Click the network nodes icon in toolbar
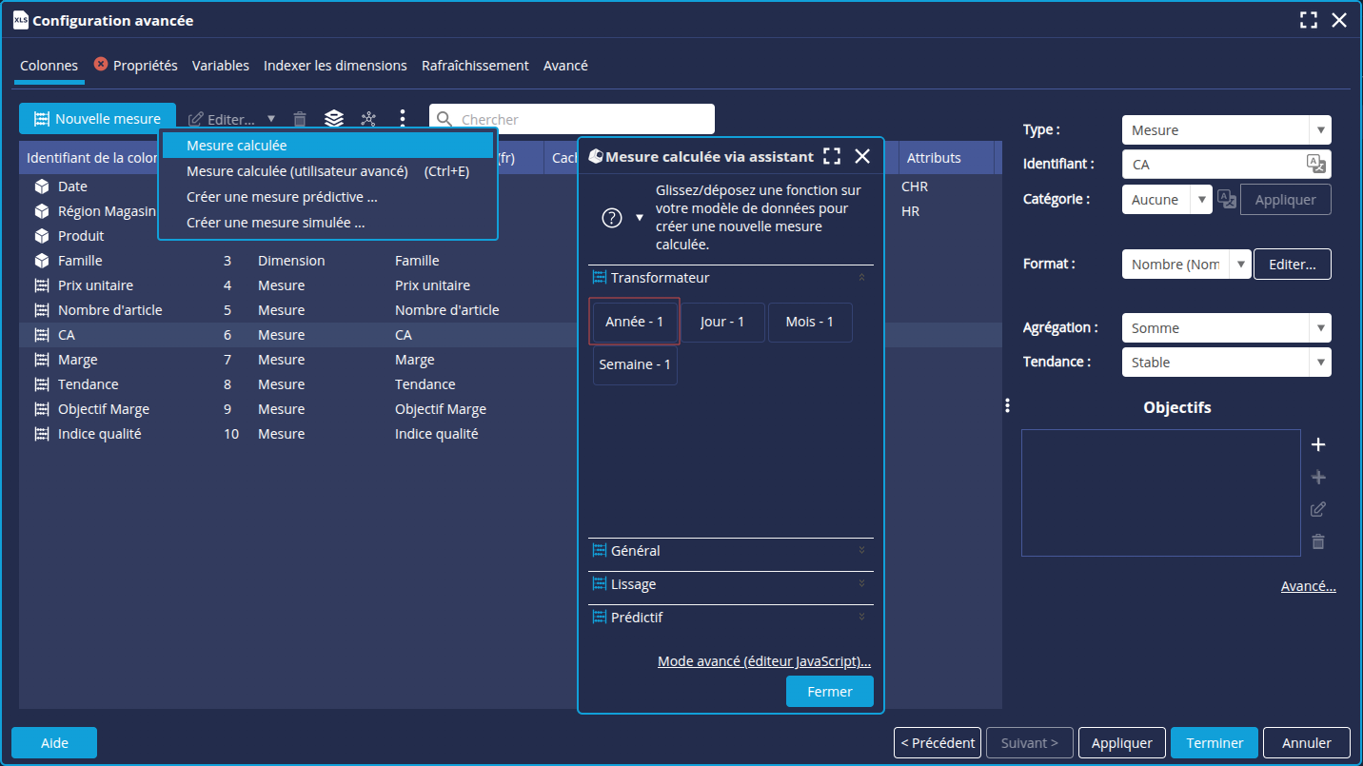 point(368,119)
